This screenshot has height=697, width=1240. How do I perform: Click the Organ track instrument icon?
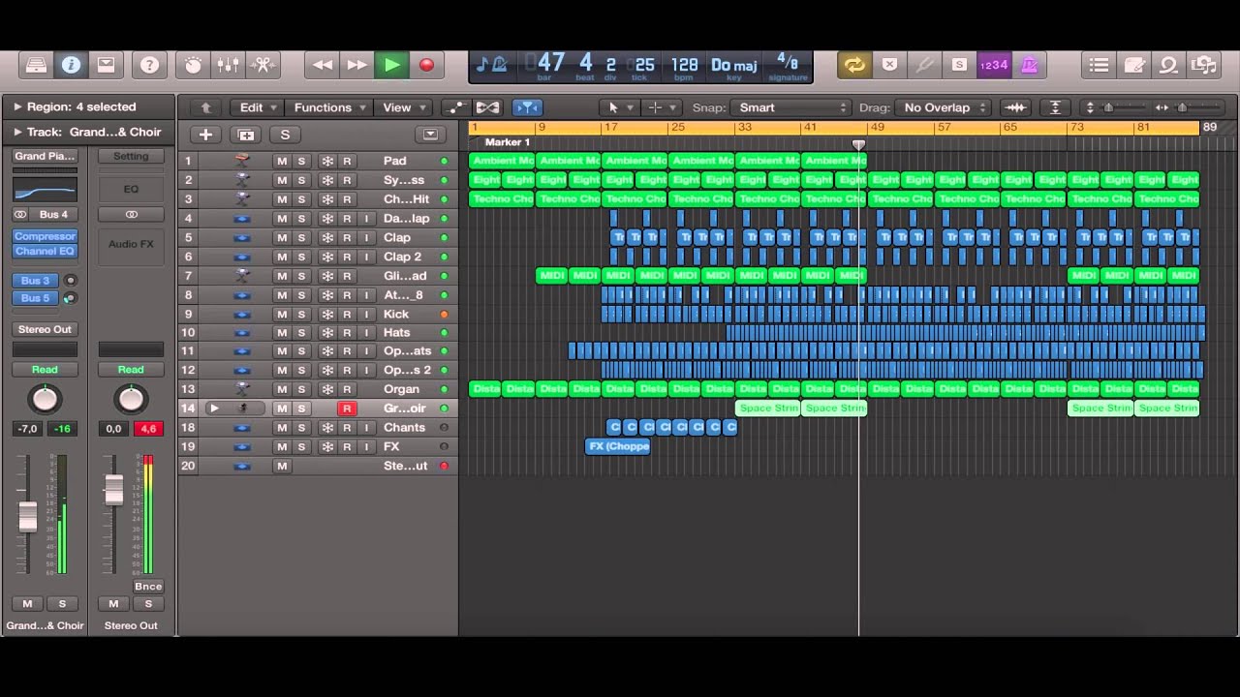[242, 389]
